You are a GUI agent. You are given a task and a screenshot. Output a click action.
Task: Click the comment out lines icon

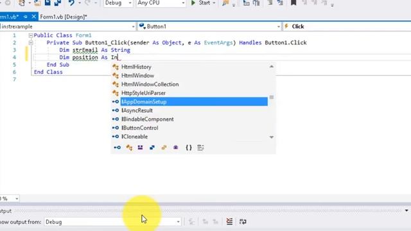point(270,3)
